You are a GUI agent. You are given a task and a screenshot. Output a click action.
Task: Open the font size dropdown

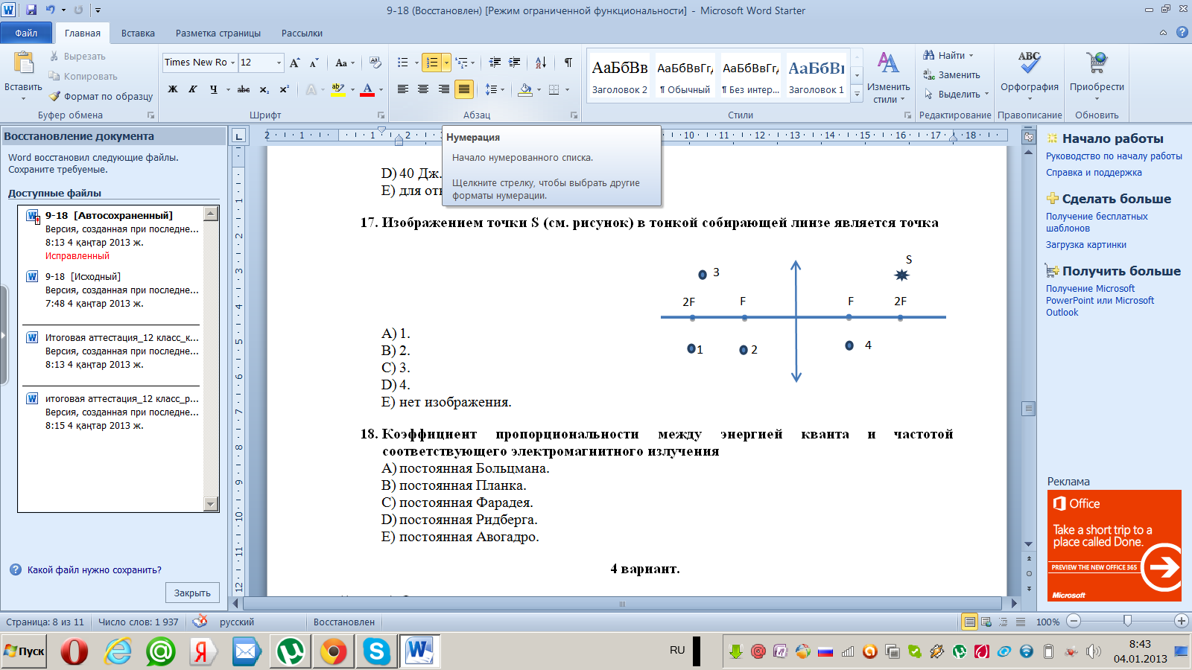tap(279, 63)
